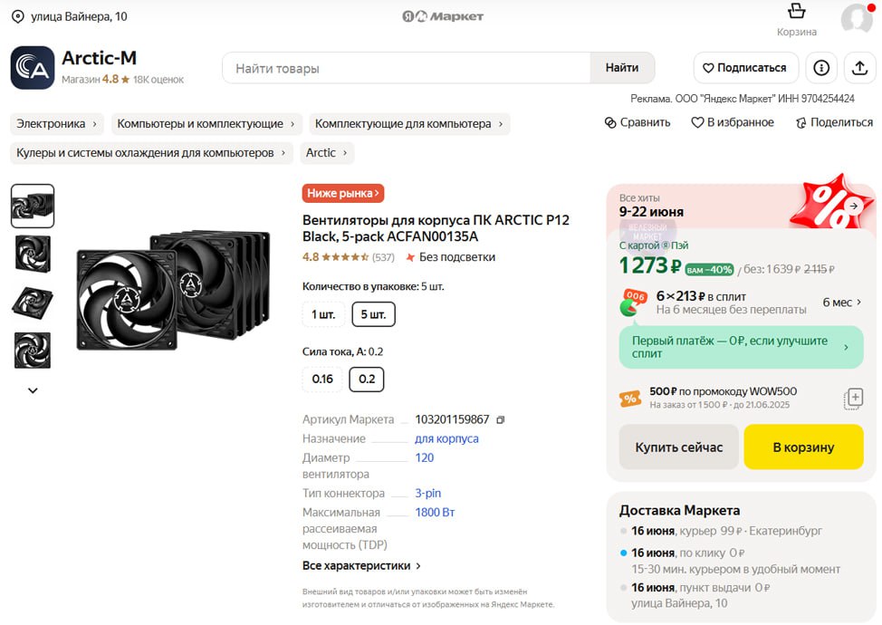882x625 pixels.
Task: Select the 1 шт. package quantity
Action: tap(323, 314)
